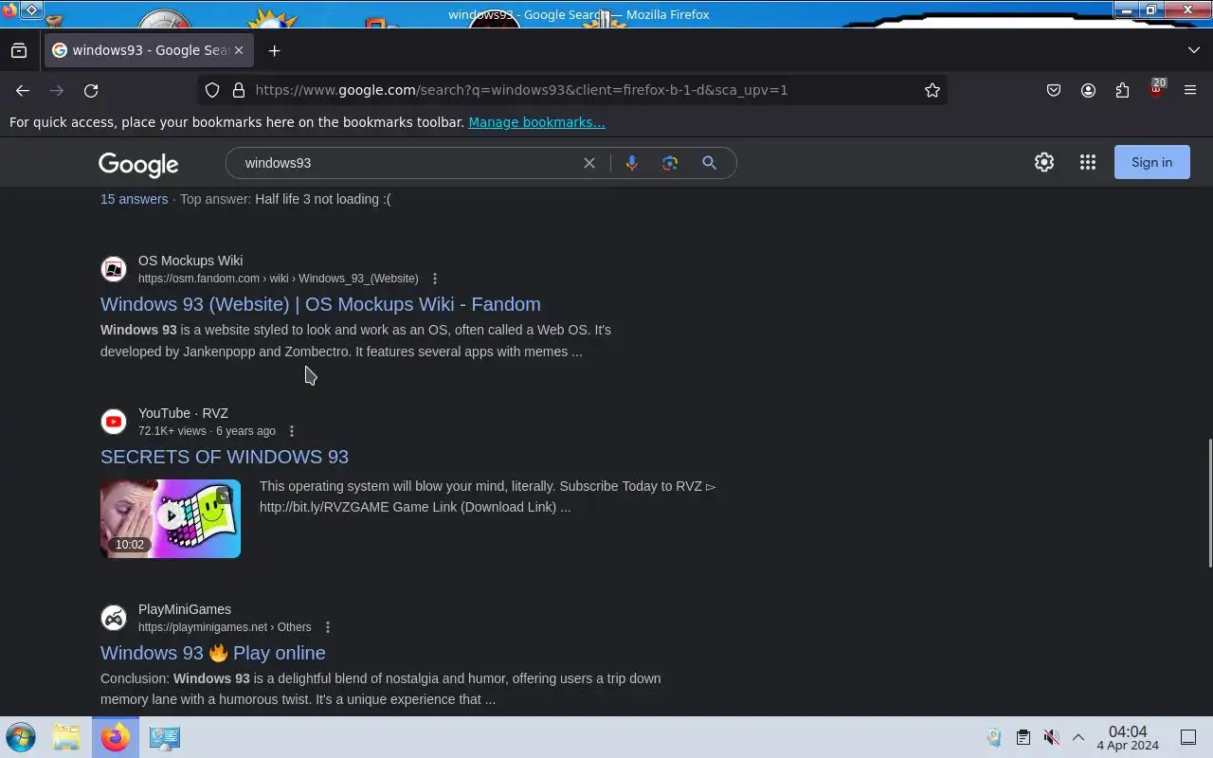Open Firefox account icon
This screenshot has width=1213, height=758.
pyautogui.click(x=1088, y=90)
